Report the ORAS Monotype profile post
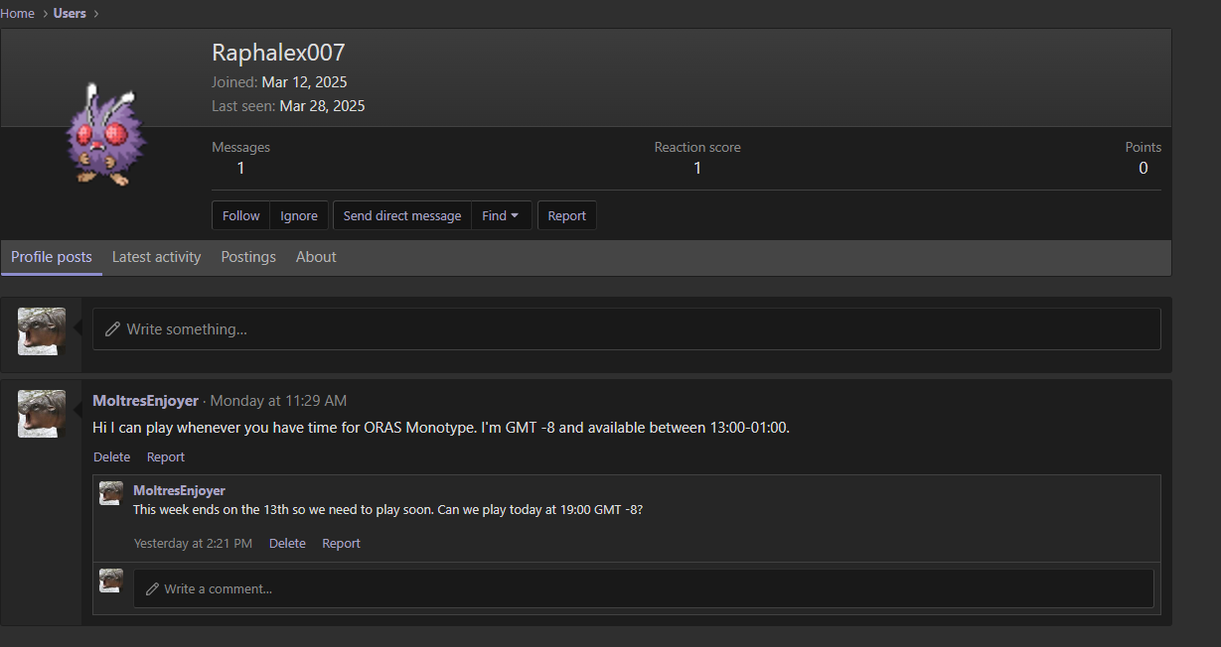Screen dimensions: 1221x647 pos(166,457)
